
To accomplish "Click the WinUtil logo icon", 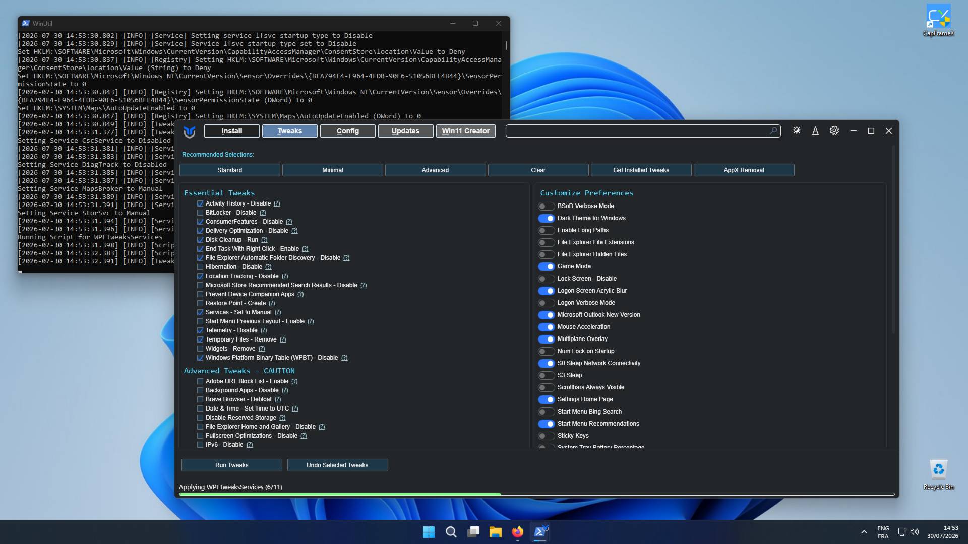I will coord(190,131).
